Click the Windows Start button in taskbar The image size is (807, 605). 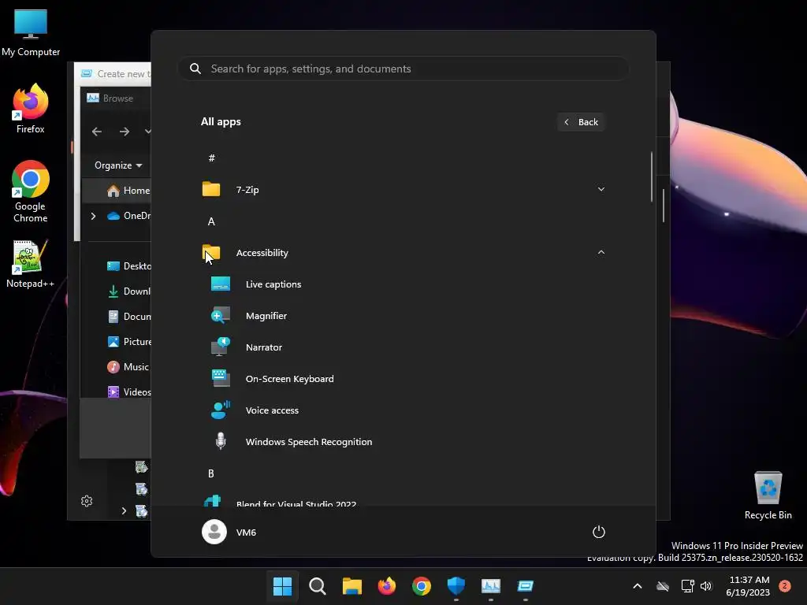point(282,586)
